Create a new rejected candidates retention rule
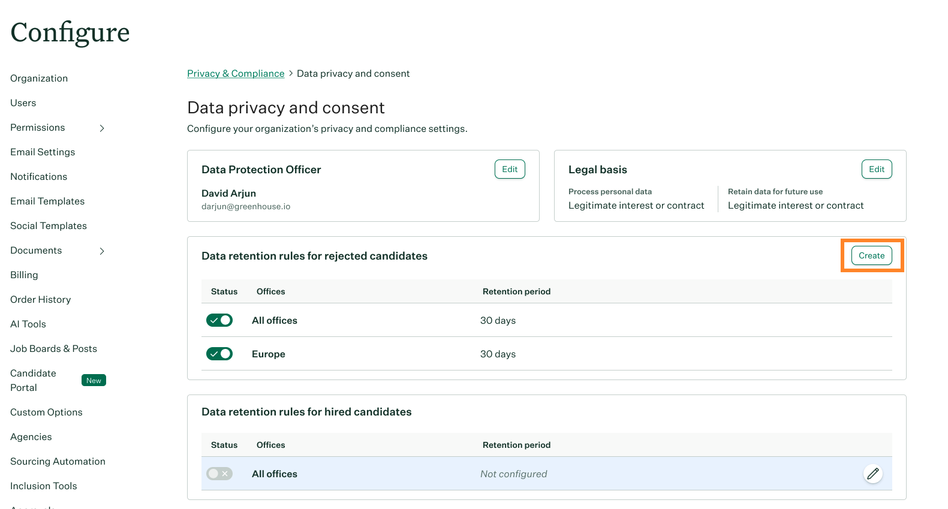Viewport: 948px width, 509px height. click(871, 255)
